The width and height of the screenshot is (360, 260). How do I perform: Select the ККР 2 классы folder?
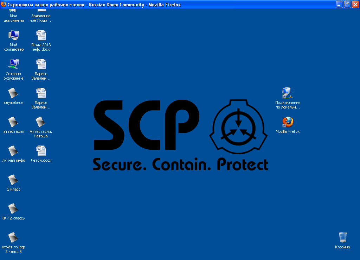(x=13, y=212)
